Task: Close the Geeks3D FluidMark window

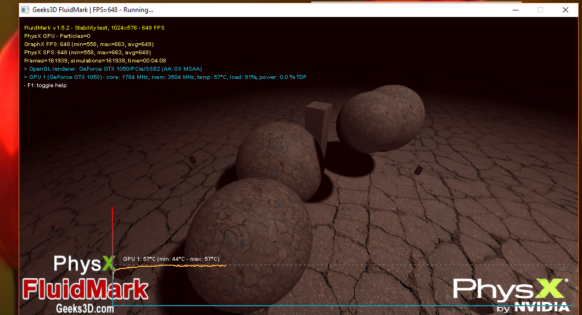Action: point(566,10)
